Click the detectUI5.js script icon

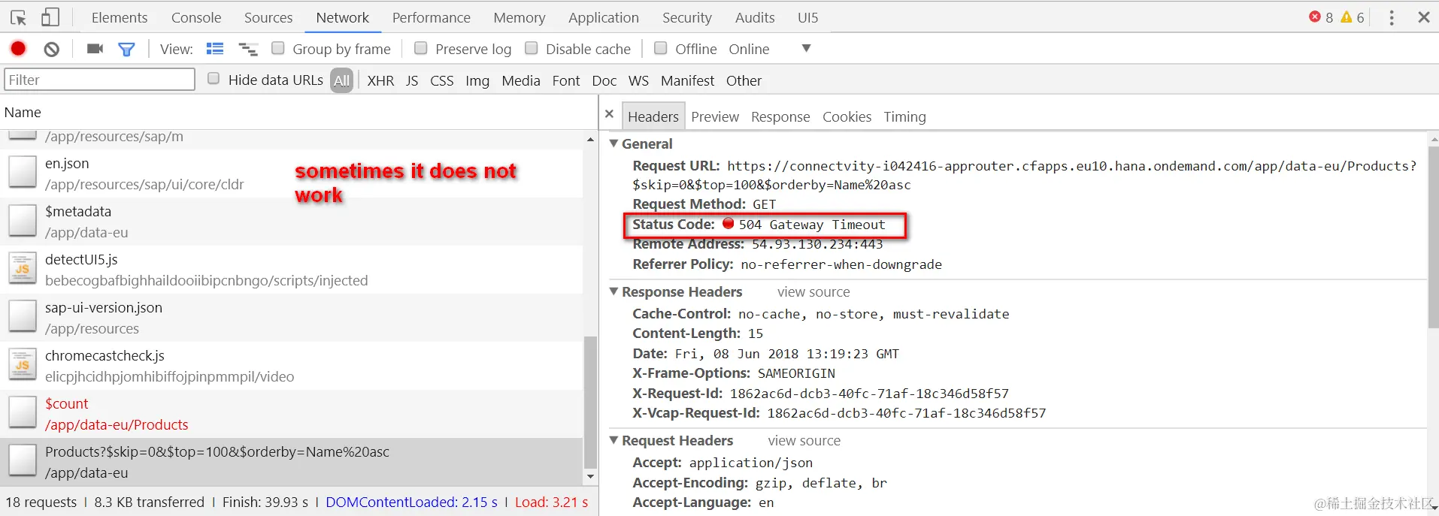pyautogui.click(x=23, y=268)
